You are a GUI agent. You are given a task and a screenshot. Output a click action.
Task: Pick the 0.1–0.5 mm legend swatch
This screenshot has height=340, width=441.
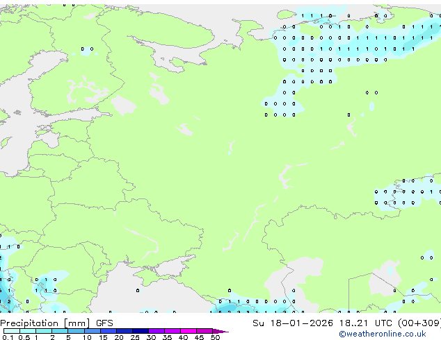[12, 331]
